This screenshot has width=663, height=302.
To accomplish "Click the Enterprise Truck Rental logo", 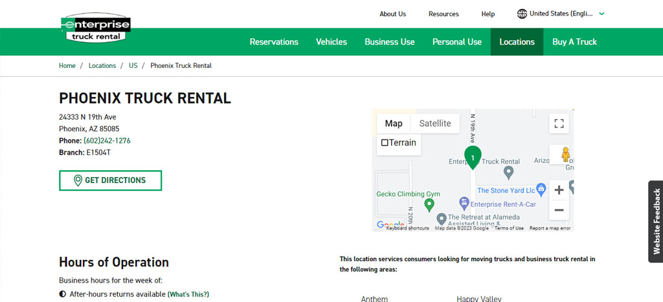I will click(x=96, y=28).
